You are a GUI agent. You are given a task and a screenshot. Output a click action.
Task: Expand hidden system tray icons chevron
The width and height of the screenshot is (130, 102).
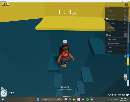[x=108, y=99]
